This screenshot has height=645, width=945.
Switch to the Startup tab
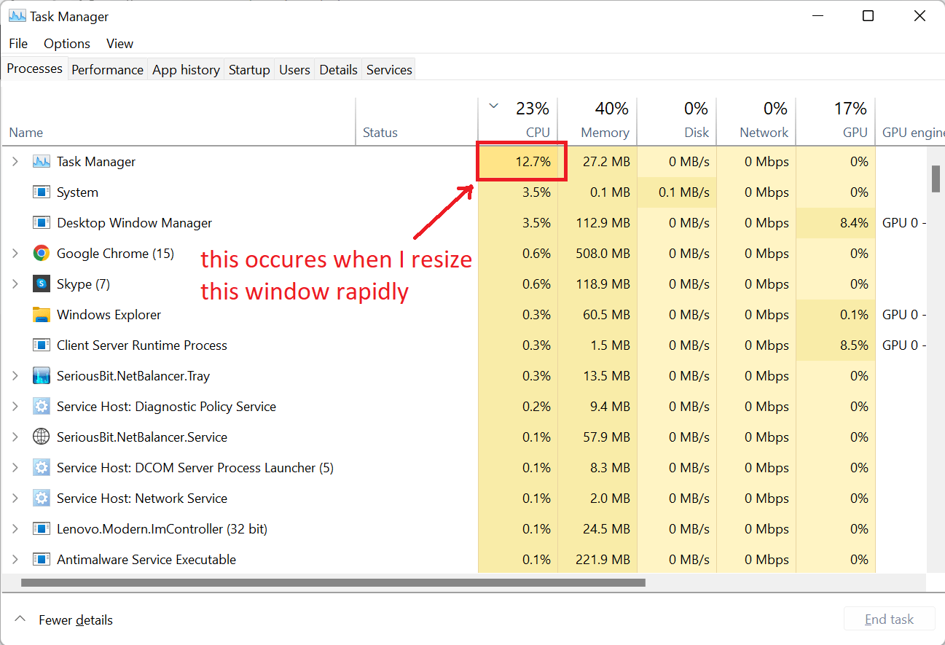point(249,70)
